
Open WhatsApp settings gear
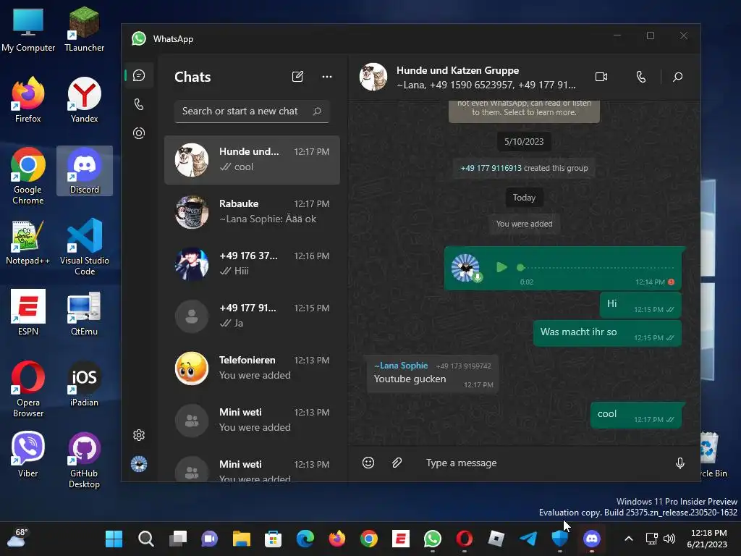click(x=139, y=435)
